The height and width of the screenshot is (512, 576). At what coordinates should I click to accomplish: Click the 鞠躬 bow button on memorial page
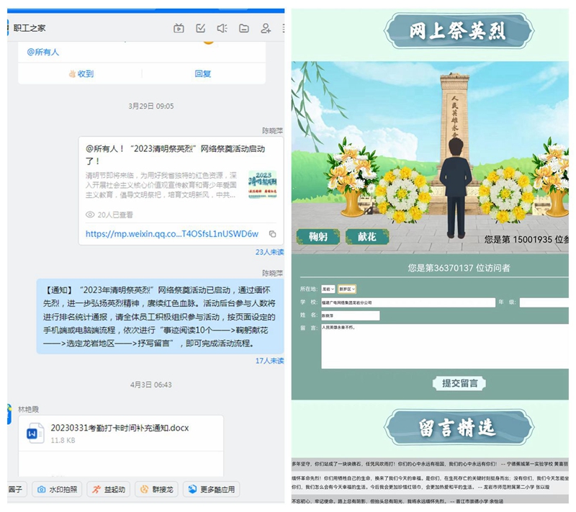tap(317, 236)
